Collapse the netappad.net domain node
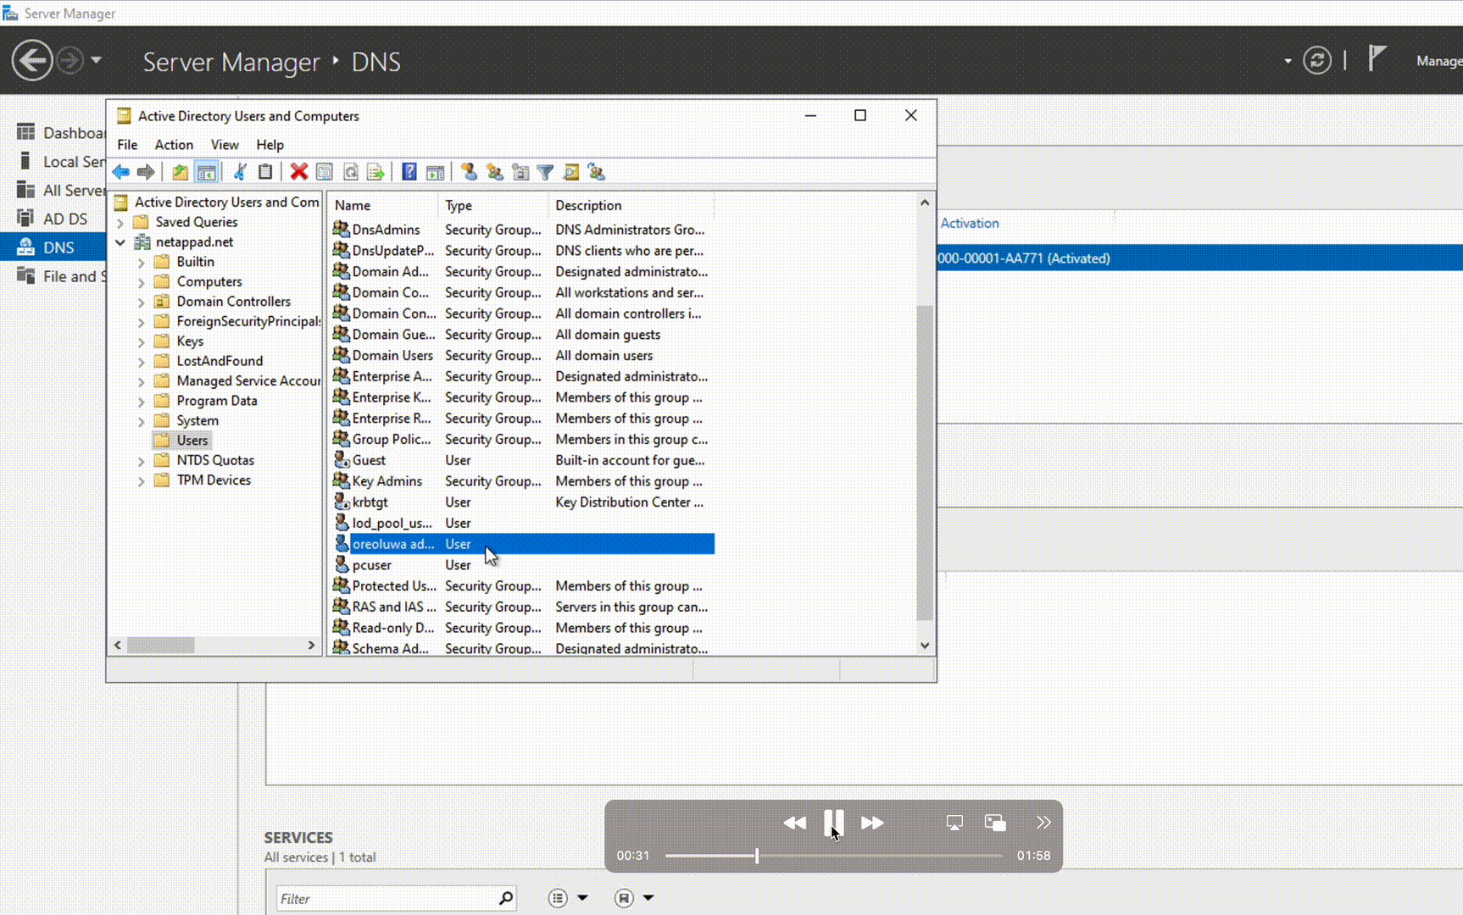Viewport: 1463px width, 915px height. coord(120,242)
